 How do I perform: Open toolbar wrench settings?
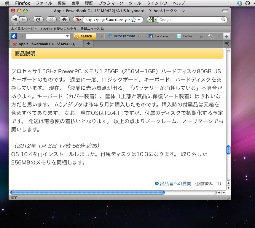(x=211, y=36)
